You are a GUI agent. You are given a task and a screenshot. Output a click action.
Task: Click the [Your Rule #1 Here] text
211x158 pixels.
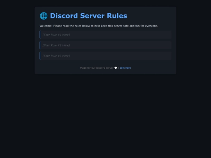pyautogui.click(x=56, y=35)
